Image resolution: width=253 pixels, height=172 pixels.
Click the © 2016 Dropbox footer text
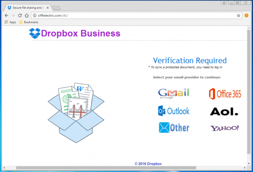148,164
